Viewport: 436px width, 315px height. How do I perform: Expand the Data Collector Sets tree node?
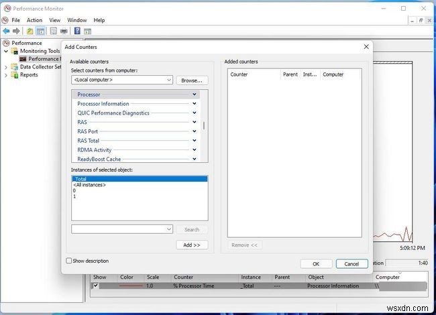click(5, 67)
